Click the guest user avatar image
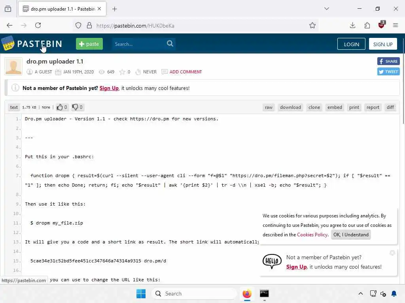Screen dimensions: 405x303 [13, 66]
